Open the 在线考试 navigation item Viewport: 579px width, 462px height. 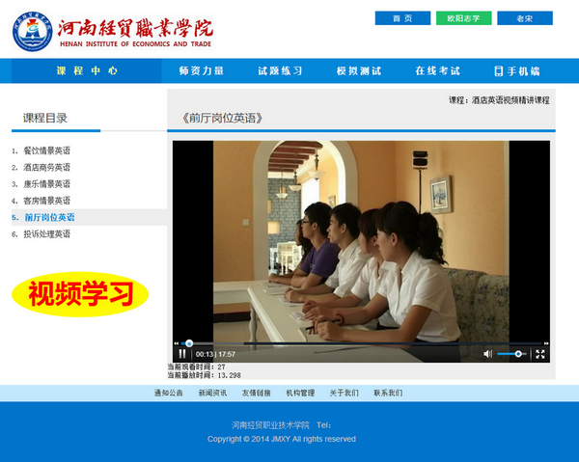pos(437,71)
